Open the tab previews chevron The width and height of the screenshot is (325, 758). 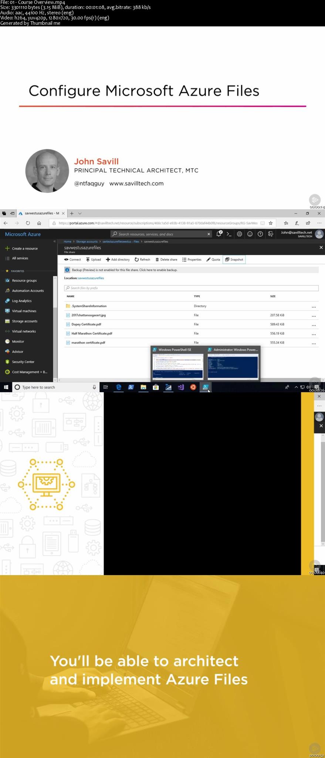[80, 213]
